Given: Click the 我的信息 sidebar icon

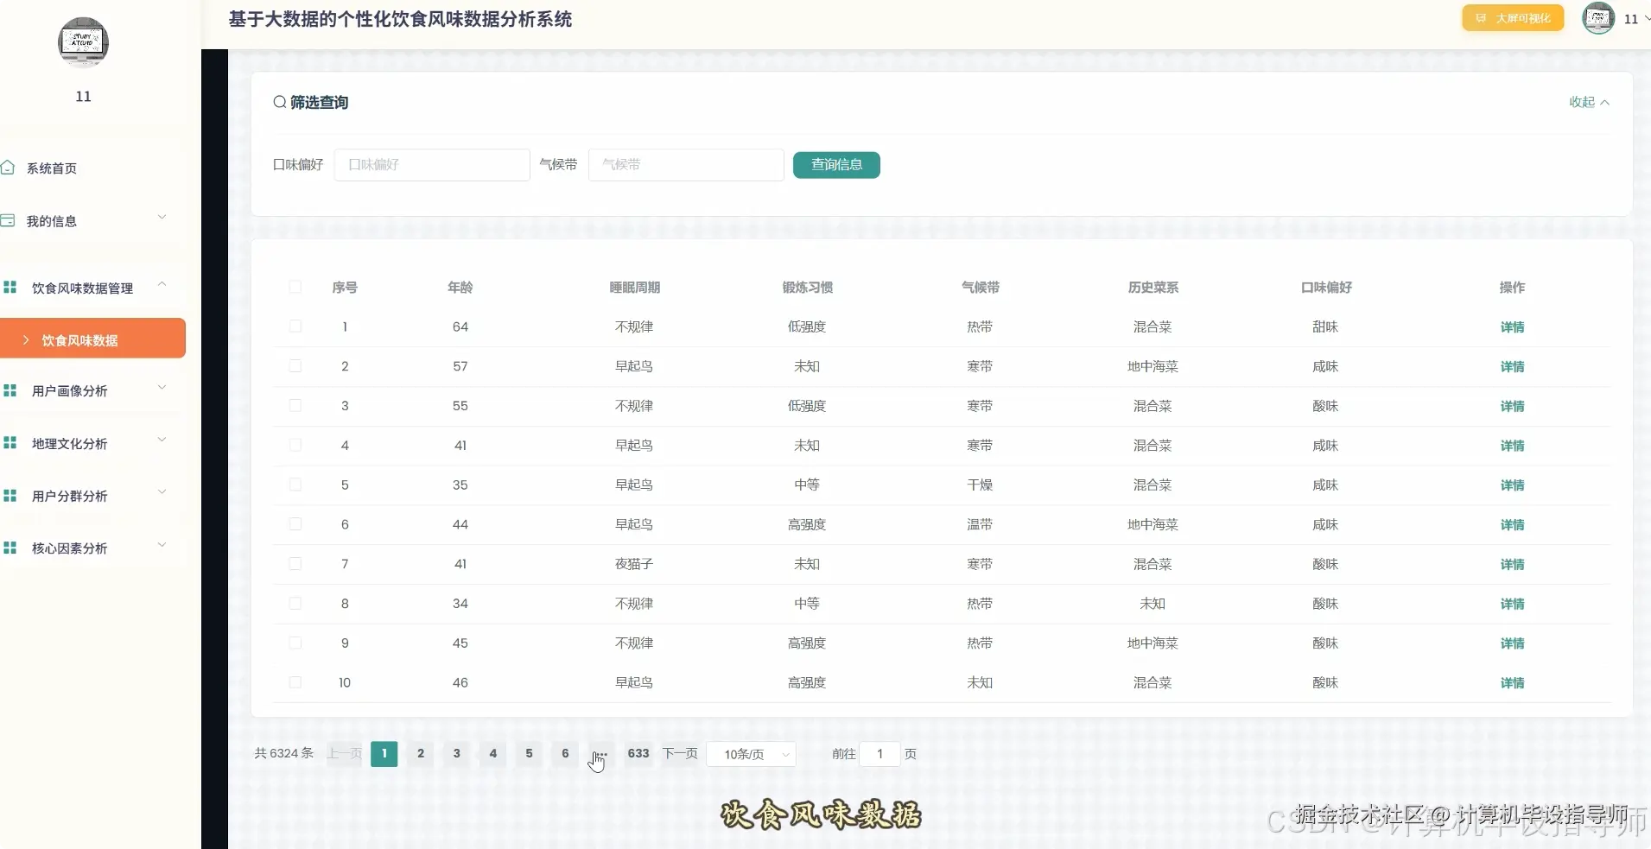Looking at the screenshot, I should point(10,220).
